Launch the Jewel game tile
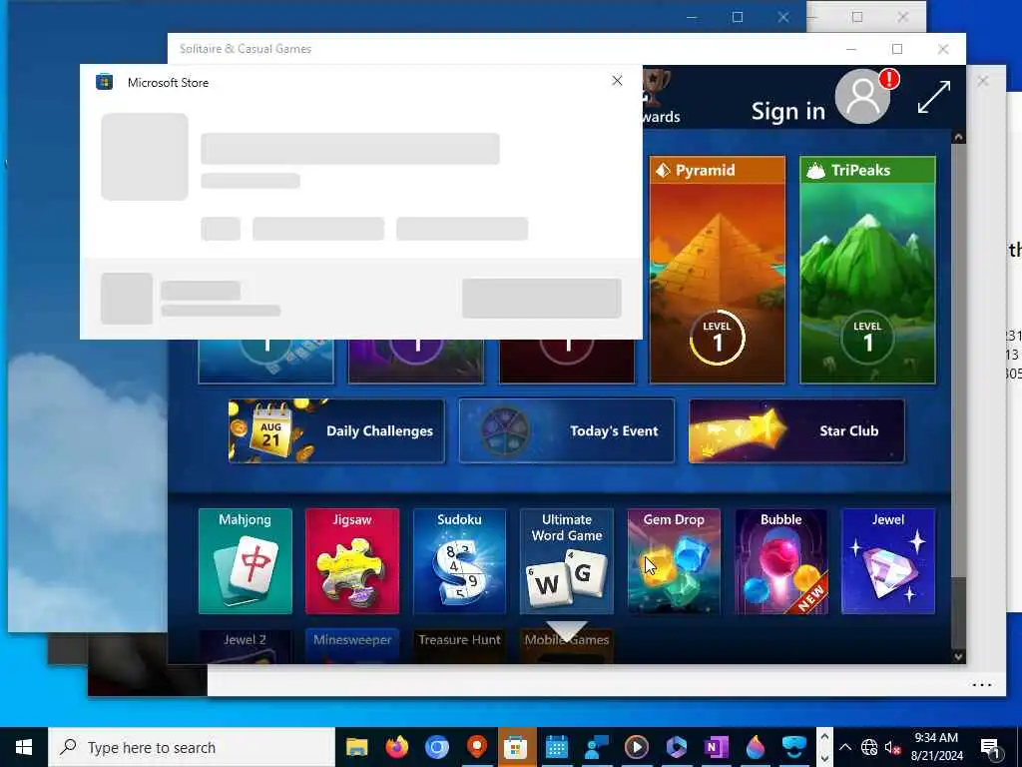Image resolution: width=1022 pixels, height=767 pixels. (888, 561)
